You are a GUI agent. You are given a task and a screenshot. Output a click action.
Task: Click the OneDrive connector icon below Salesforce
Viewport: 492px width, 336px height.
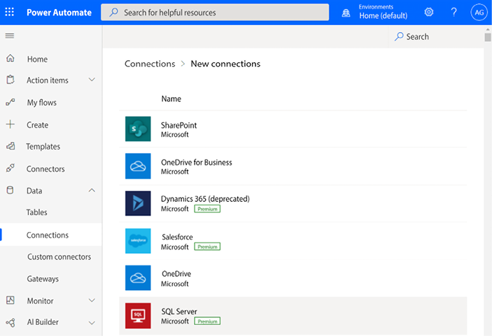click(x=138, y=278)
